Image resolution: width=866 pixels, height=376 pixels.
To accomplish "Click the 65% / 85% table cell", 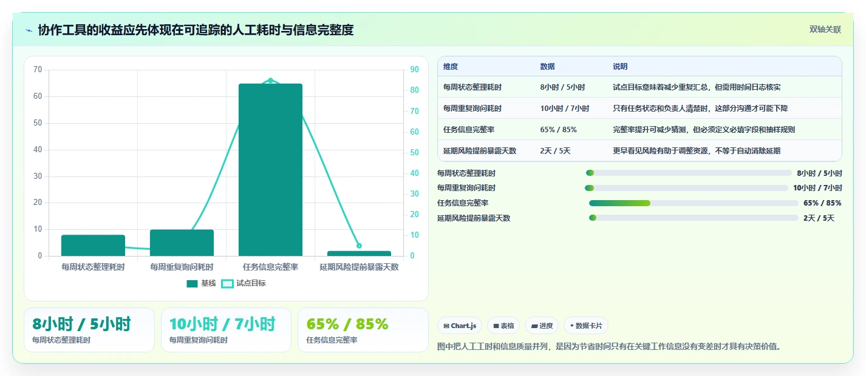I will click(x=558, y=130).
